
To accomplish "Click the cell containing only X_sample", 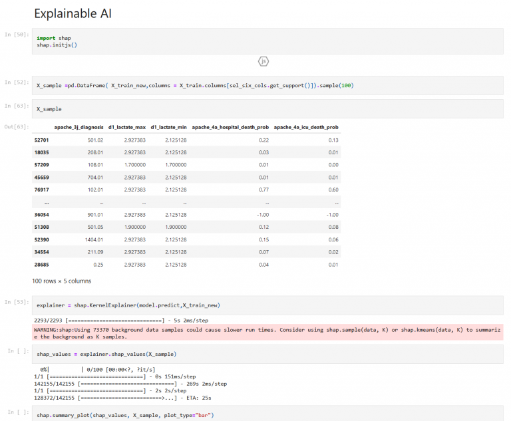I will [266, 108].
